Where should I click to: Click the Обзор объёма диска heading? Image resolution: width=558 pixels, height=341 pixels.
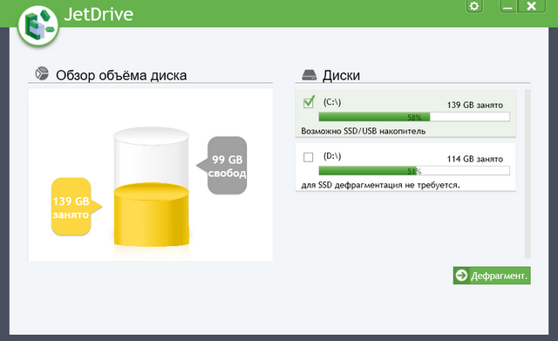(121, 76)
